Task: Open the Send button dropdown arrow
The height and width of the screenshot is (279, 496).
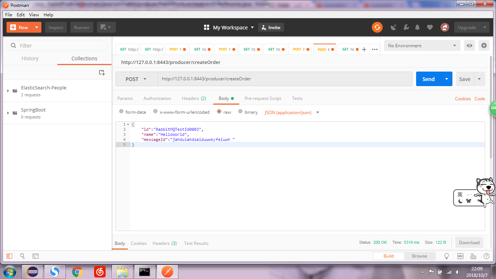Action: pos(447,79)
